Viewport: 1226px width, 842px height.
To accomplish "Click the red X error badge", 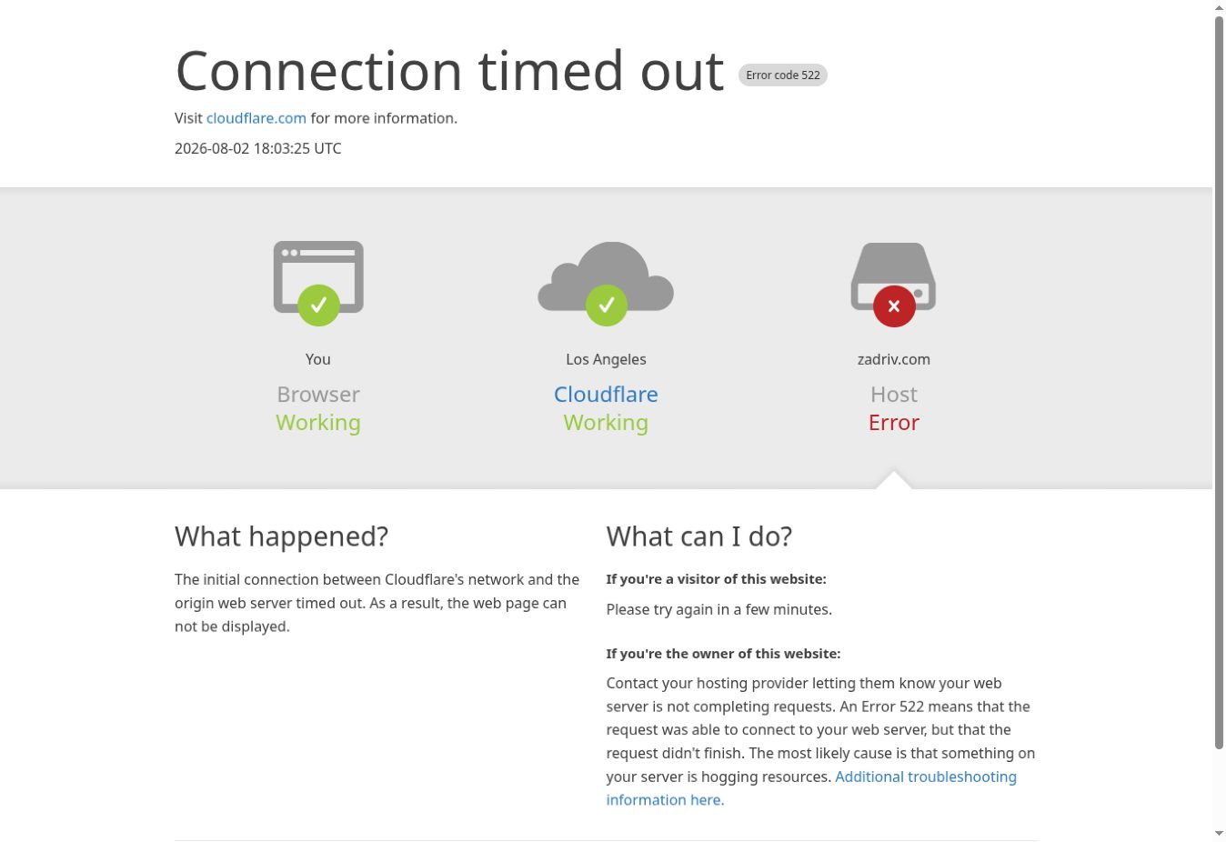I will [894, 306].
